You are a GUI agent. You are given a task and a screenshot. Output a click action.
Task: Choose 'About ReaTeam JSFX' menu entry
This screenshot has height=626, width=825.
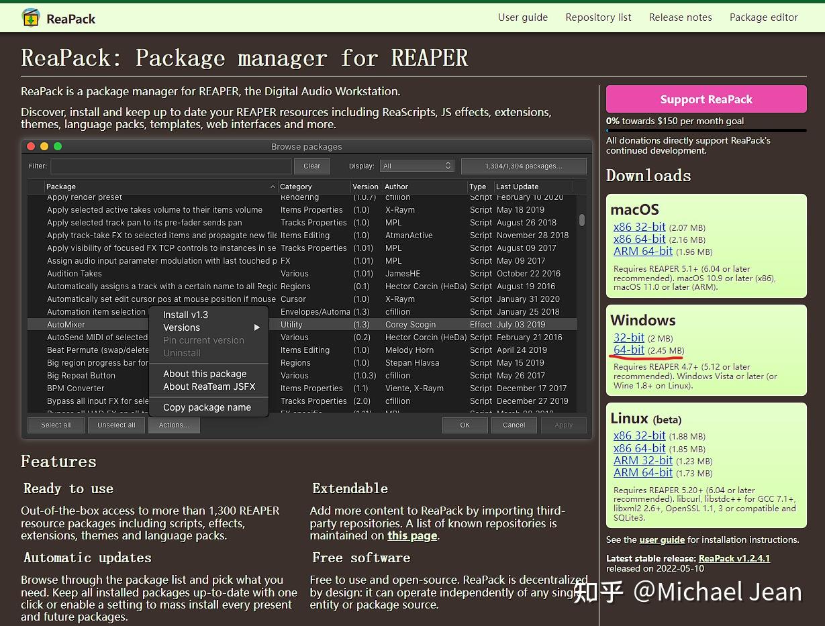209,386
